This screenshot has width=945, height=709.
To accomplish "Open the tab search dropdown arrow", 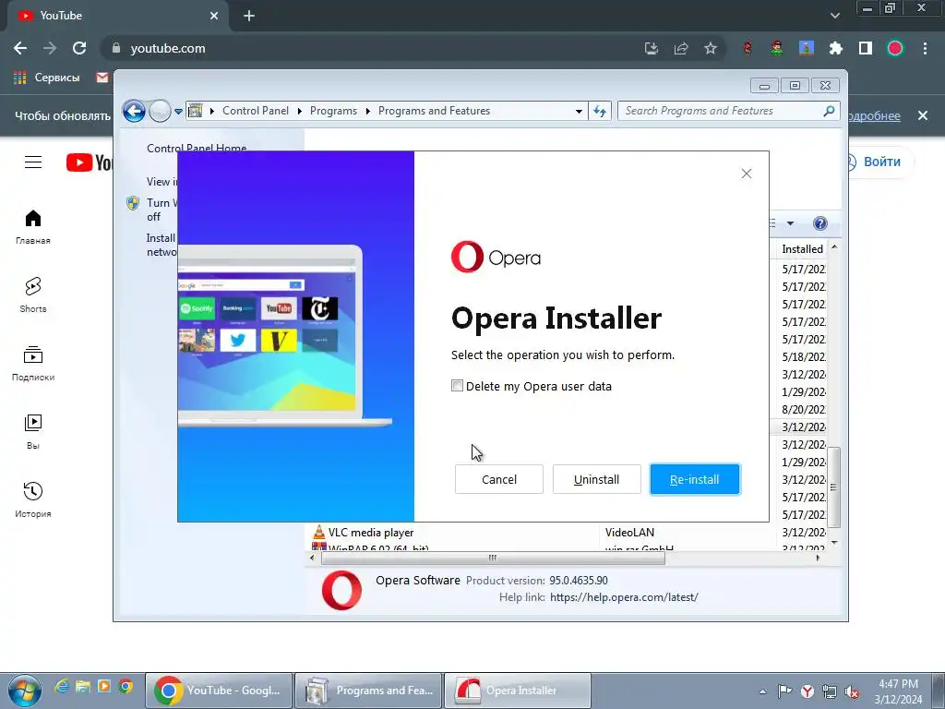I will coord(834,16).
